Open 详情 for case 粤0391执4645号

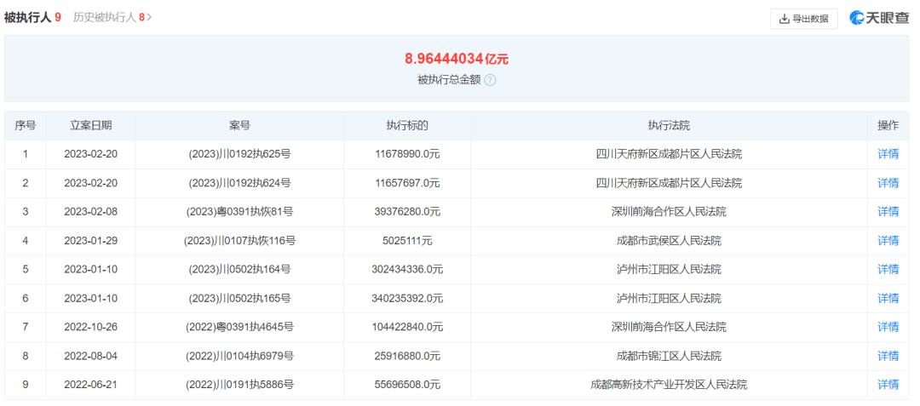(888, 327)
